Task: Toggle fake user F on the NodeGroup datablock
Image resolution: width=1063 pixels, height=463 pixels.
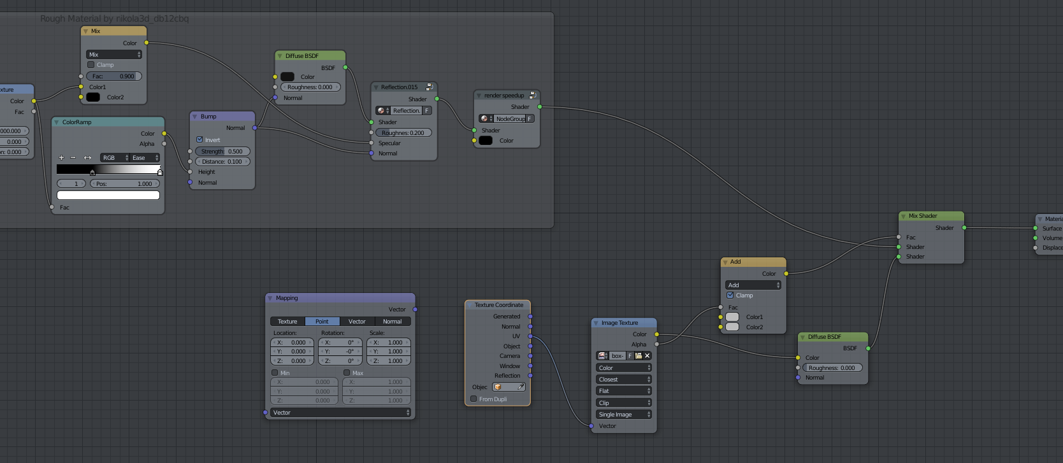Action: [530, 118]
